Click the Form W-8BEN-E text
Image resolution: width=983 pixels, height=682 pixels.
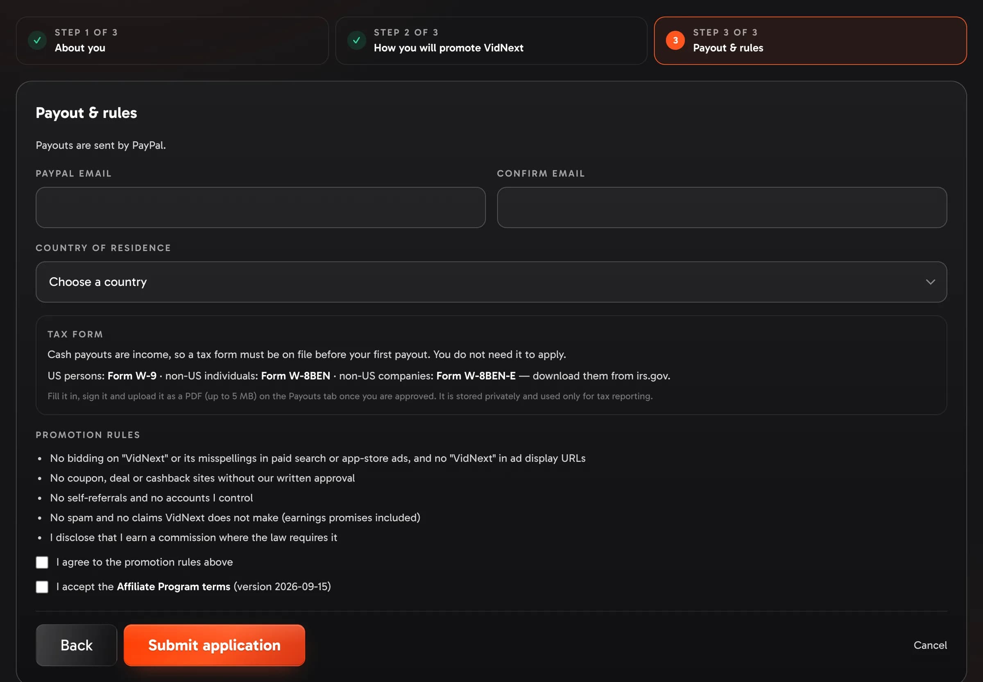click(x=476, y=376)
